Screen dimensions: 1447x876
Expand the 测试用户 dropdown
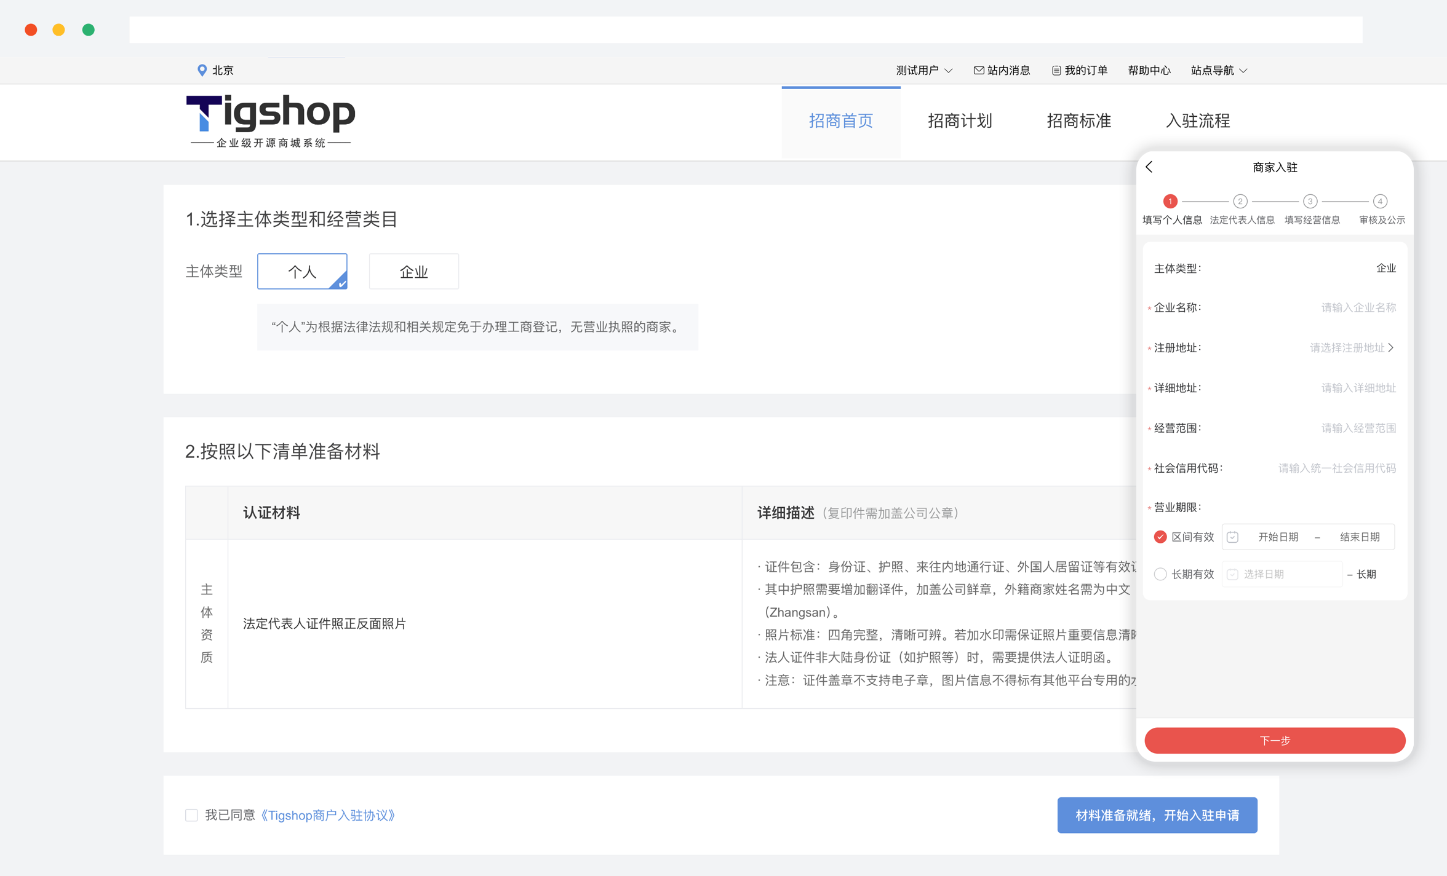pyautogui.click(x=924, y=70)
